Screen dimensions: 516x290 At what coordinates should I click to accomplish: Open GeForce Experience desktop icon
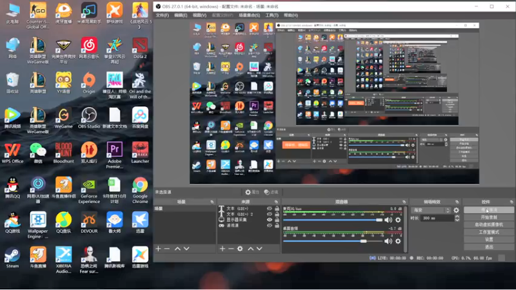pyautogui.click(x=89, y=190)
